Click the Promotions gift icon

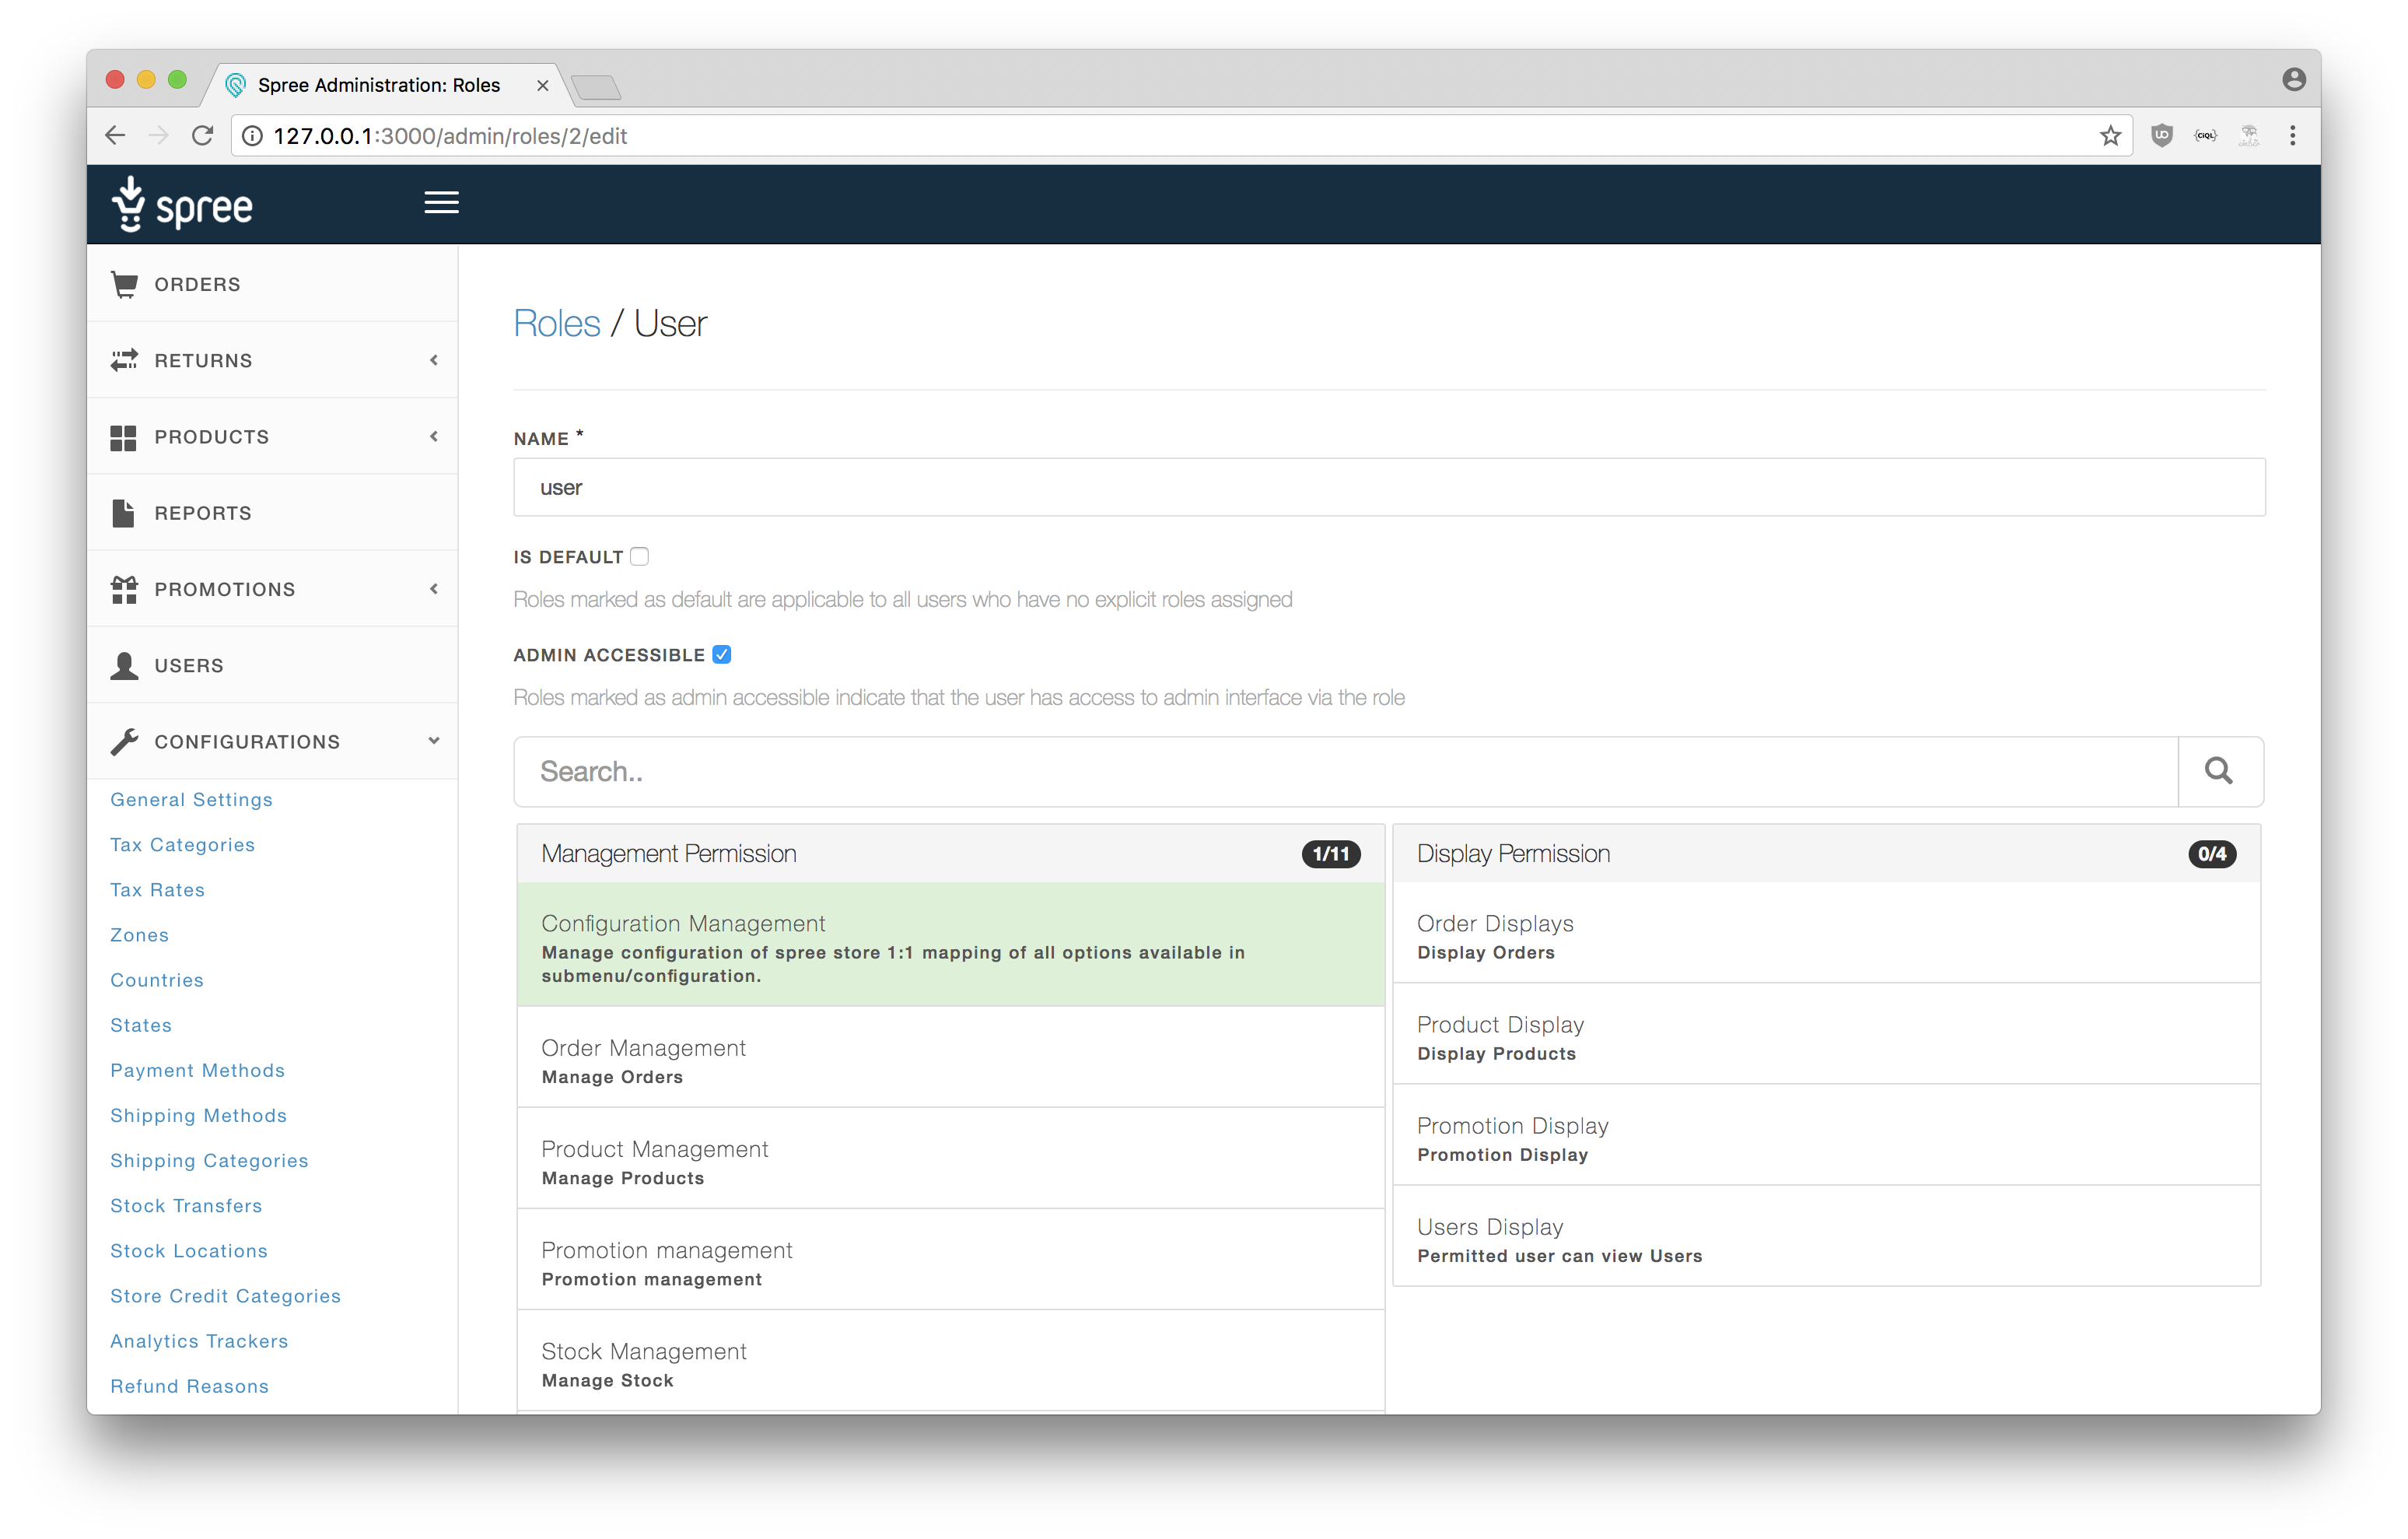click(x=124, y=590)
